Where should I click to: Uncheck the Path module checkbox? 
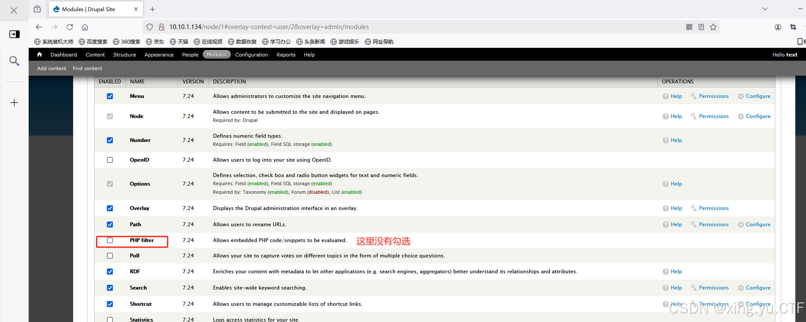[110, 225]
